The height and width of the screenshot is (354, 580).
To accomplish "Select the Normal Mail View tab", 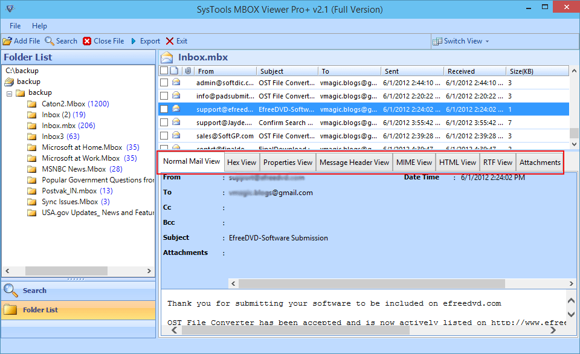I will [x=192, y=161].
